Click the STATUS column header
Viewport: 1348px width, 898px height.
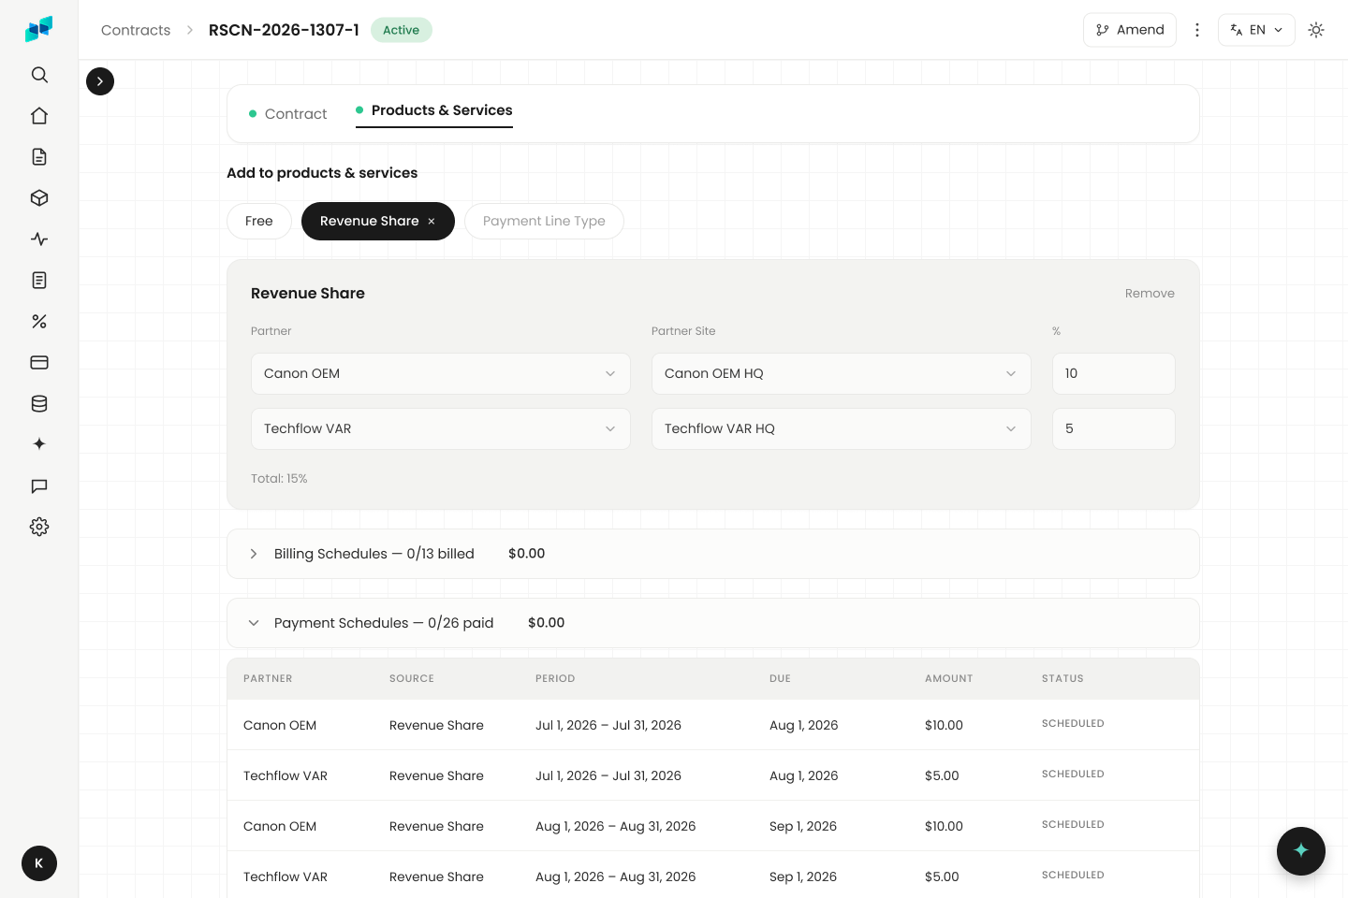1062,679
